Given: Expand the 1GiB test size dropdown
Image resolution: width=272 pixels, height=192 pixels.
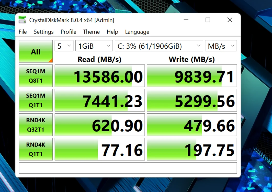Looking at the screenshot, I should click(94, 46).
